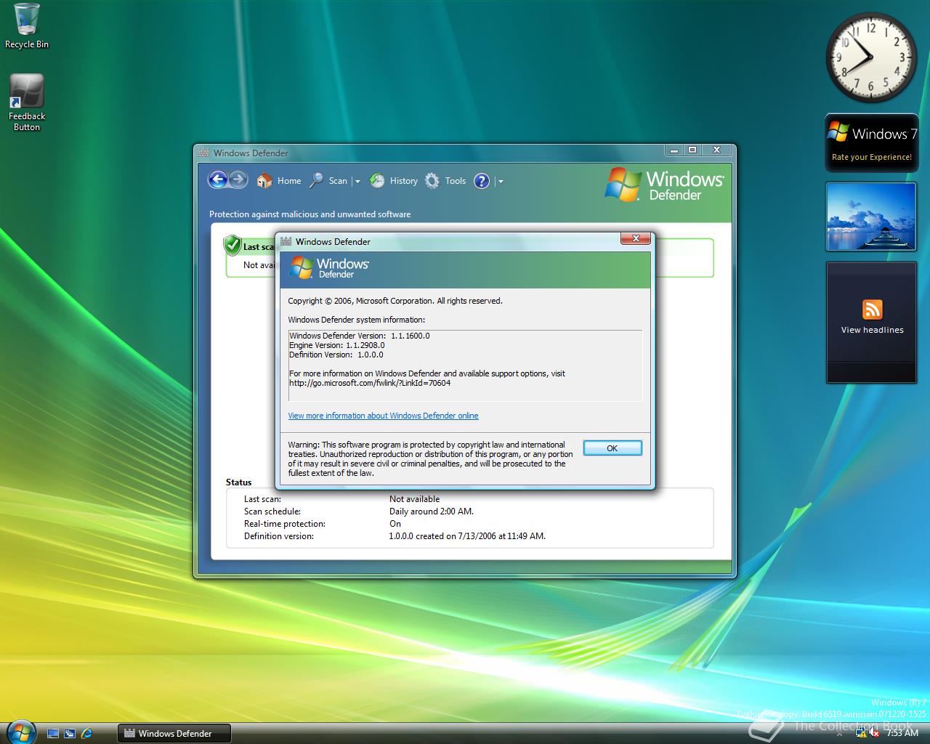The width and height of the screenshot is (930, 744).
Task: Click the analog clock sidebar gadget
Action: click(x=870, y=57)
